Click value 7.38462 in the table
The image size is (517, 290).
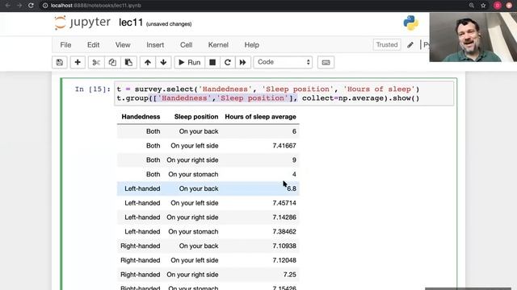tap(284, 231)
